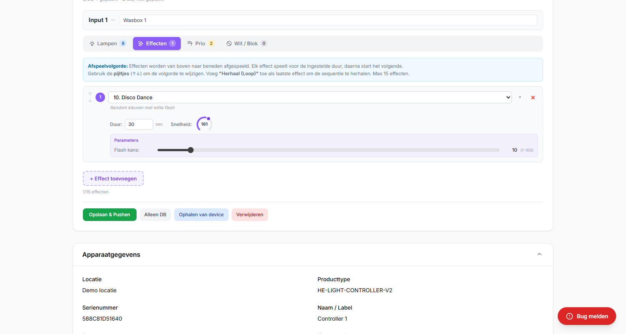626x334 pixels.
Task: Click the Snelheid speed dial showing 161
Action: click(x=204, y=124)
